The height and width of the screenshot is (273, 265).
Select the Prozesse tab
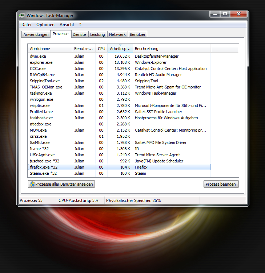(61, 34)
